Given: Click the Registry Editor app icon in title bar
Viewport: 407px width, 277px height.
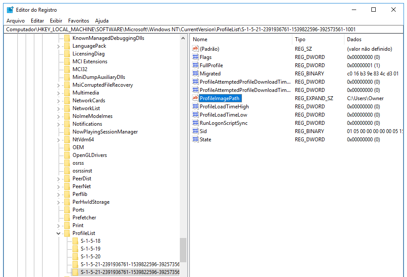Looking at the screenshot, I should pos(10,10).
